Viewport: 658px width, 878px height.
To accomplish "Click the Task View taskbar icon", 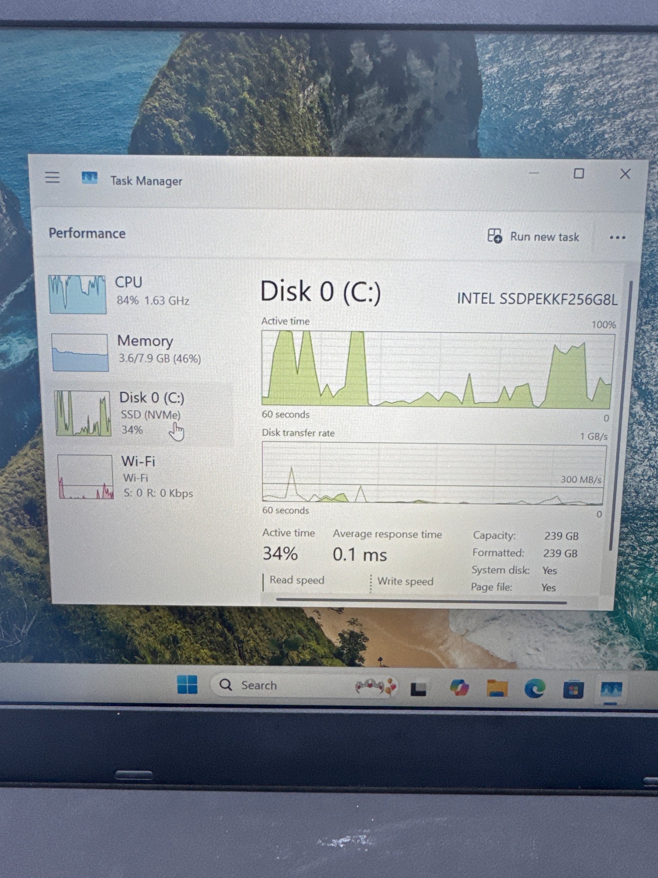I will tap(419, 690).
